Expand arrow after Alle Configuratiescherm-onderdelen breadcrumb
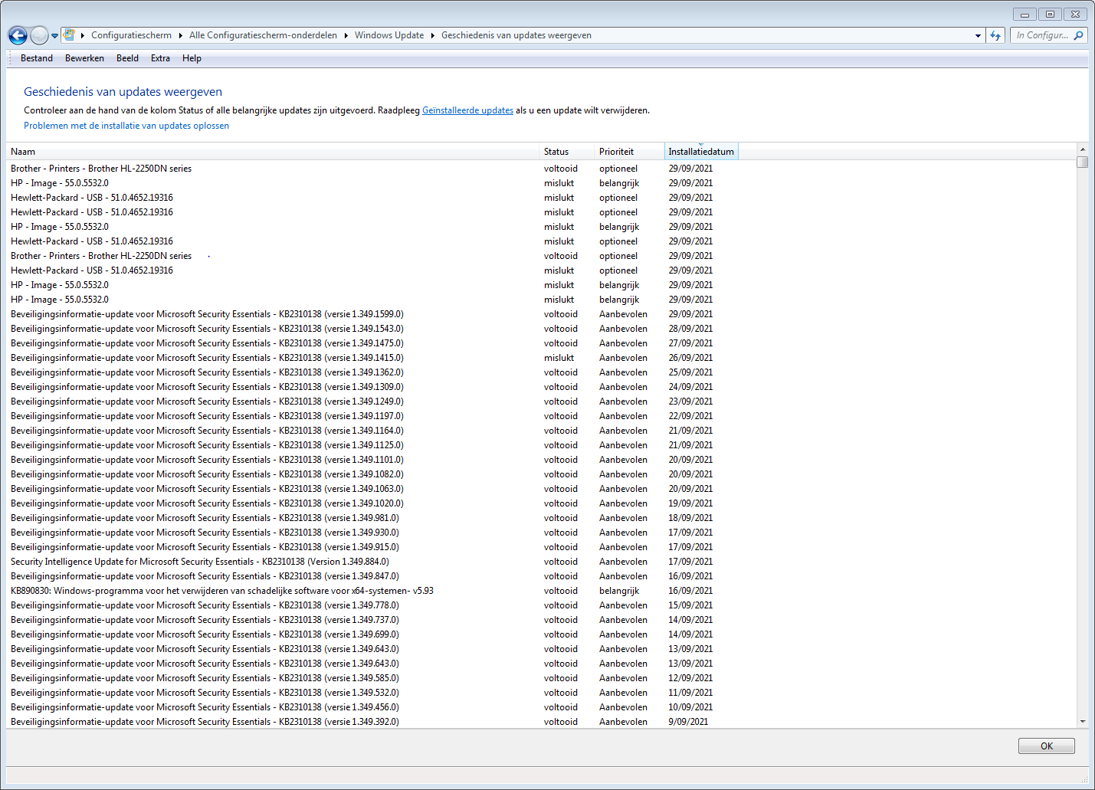Image resolution: width=1095 pixels, height=790 pixels. [346, 35]
